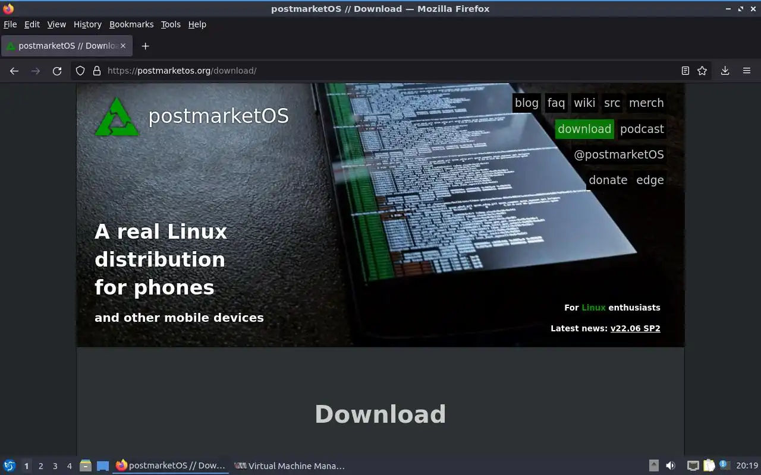
Task: Open the Edit menu
Action: [x=32, y=24]
